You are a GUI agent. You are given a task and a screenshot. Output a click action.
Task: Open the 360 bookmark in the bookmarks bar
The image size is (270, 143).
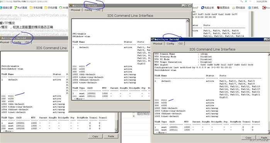pyautogui.click(x=63, y=8)
